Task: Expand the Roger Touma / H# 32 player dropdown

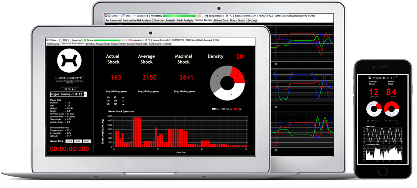Action: point(85,94)
